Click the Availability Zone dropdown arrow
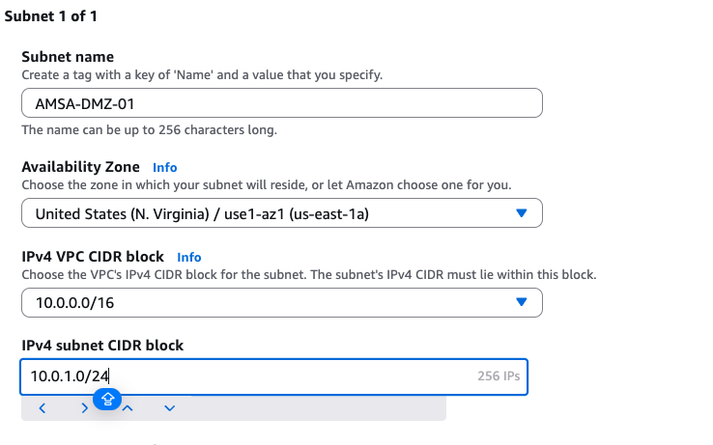The width and height of the screenshot is (713, 445). point(522,213)
